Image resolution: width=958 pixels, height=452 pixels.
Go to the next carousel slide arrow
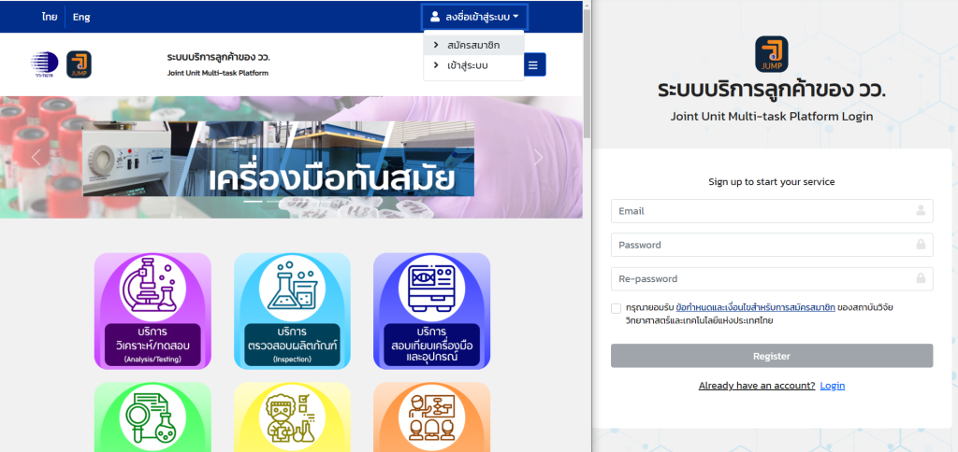538,158
